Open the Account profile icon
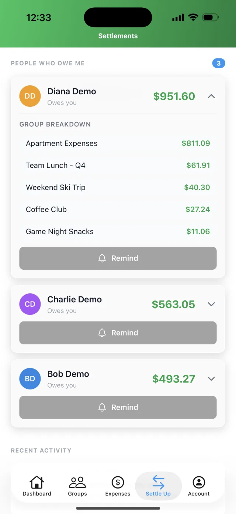Screen dimensions: 236x514 [x=199, y=482]
